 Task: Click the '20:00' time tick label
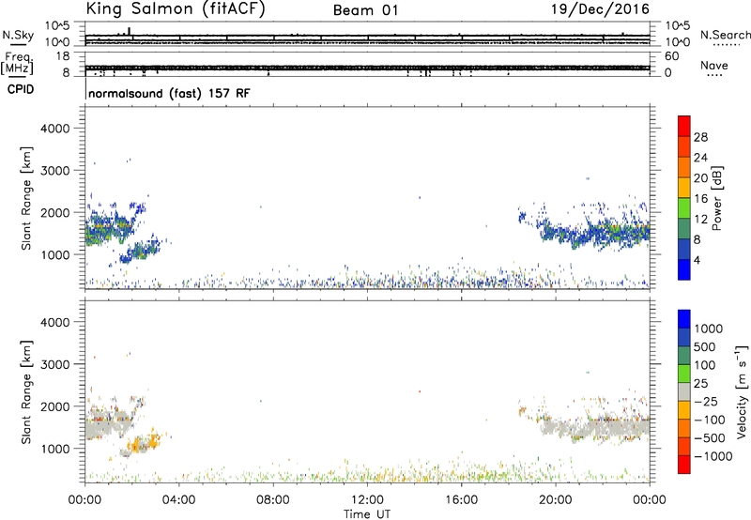556,500
